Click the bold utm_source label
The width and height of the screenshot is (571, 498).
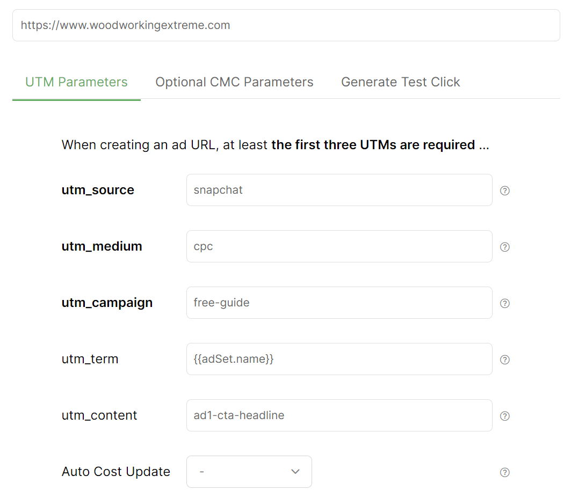[x=98, y=190]
